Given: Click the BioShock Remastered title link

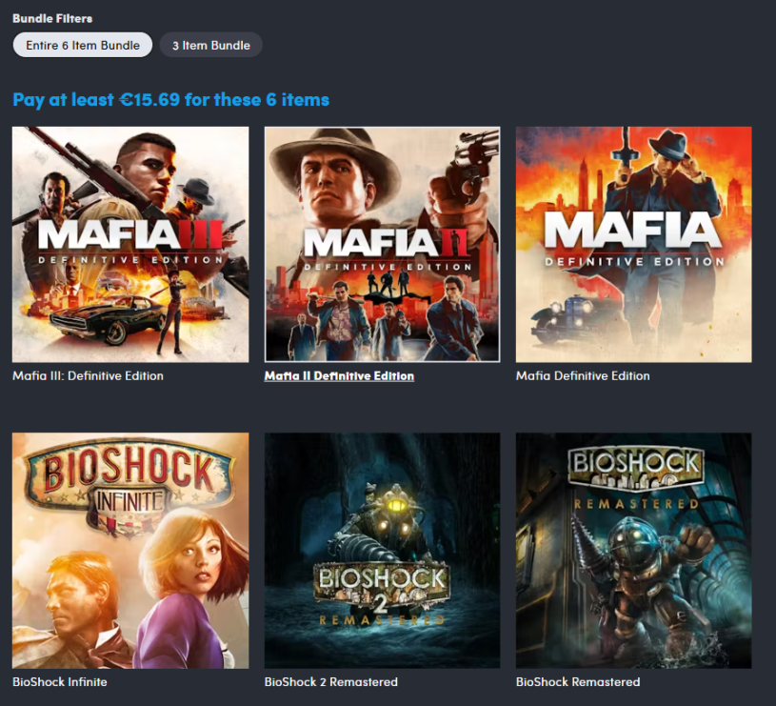Looking at the screenshot, I should click(575, 682).
